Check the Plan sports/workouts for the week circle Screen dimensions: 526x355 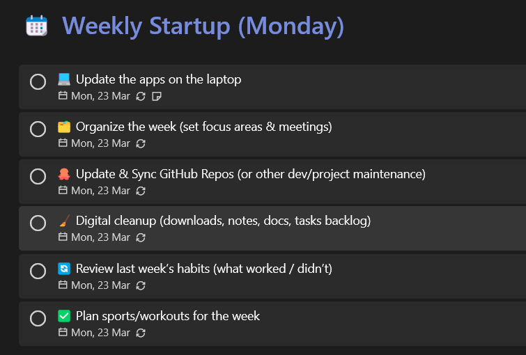[x=38, y=318]
